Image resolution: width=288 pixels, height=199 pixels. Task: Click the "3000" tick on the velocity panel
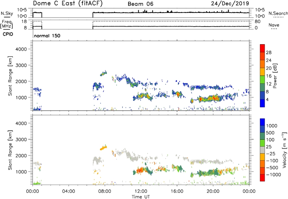tap(21, 139)
